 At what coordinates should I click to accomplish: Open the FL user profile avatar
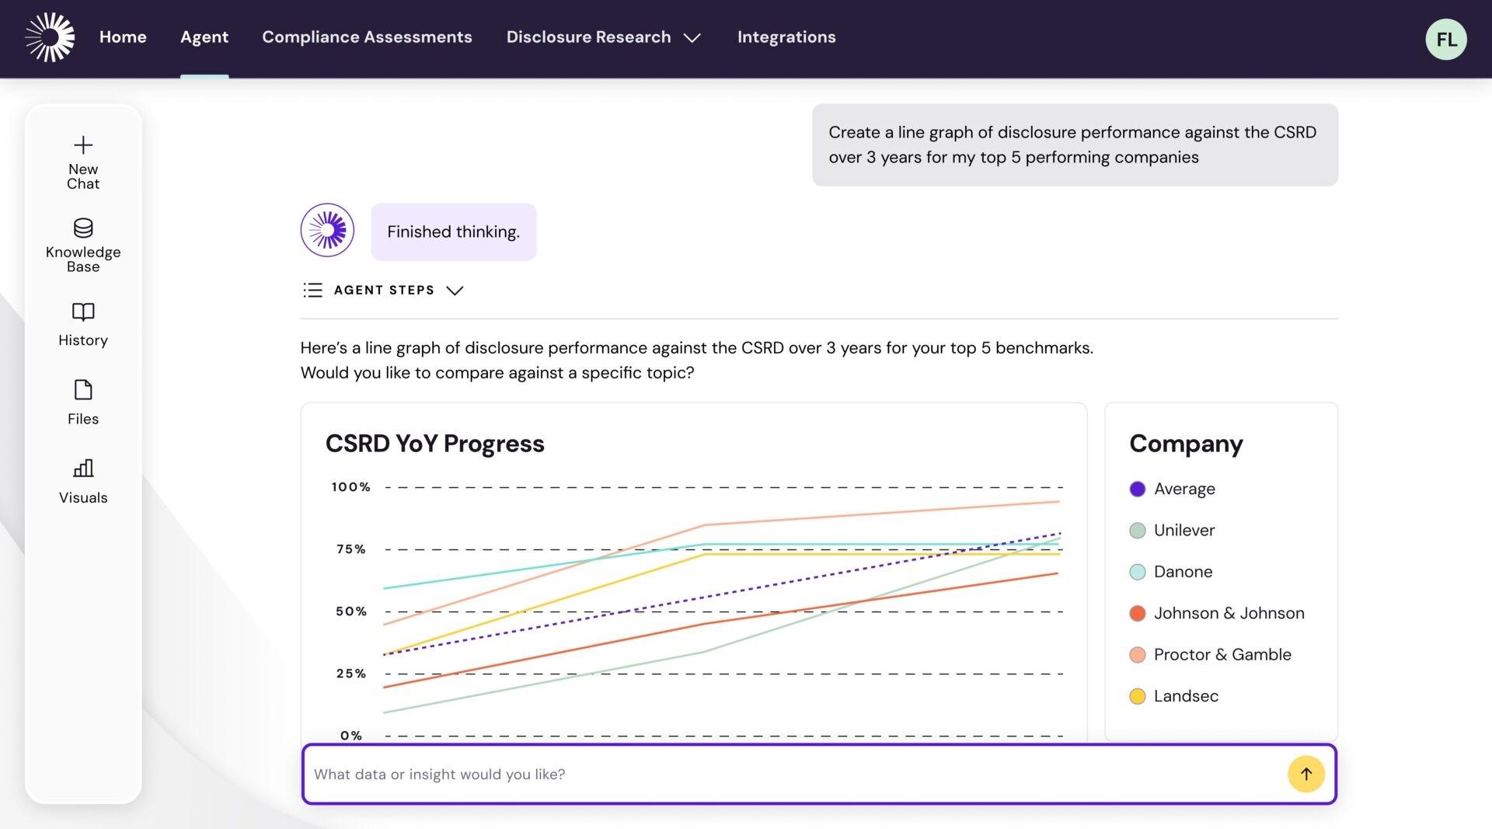coord(1445,39)
